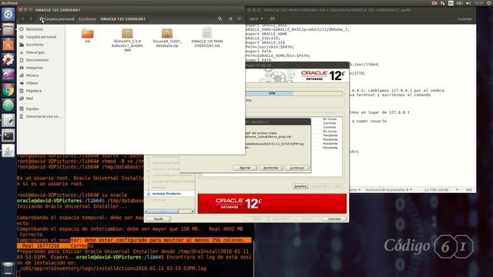The image size is (493, 277).
Task: Click Carpeta personal breadcrumb in path bar
Action: pos(56,18)
